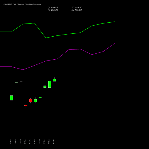Viewport: 149px width, 149px height.
Task: Click the low value L: 135.00
Action: tap(77, 10)
